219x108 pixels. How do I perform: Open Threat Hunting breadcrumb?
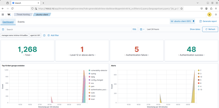pyautogui.click(x=23, y=15)
